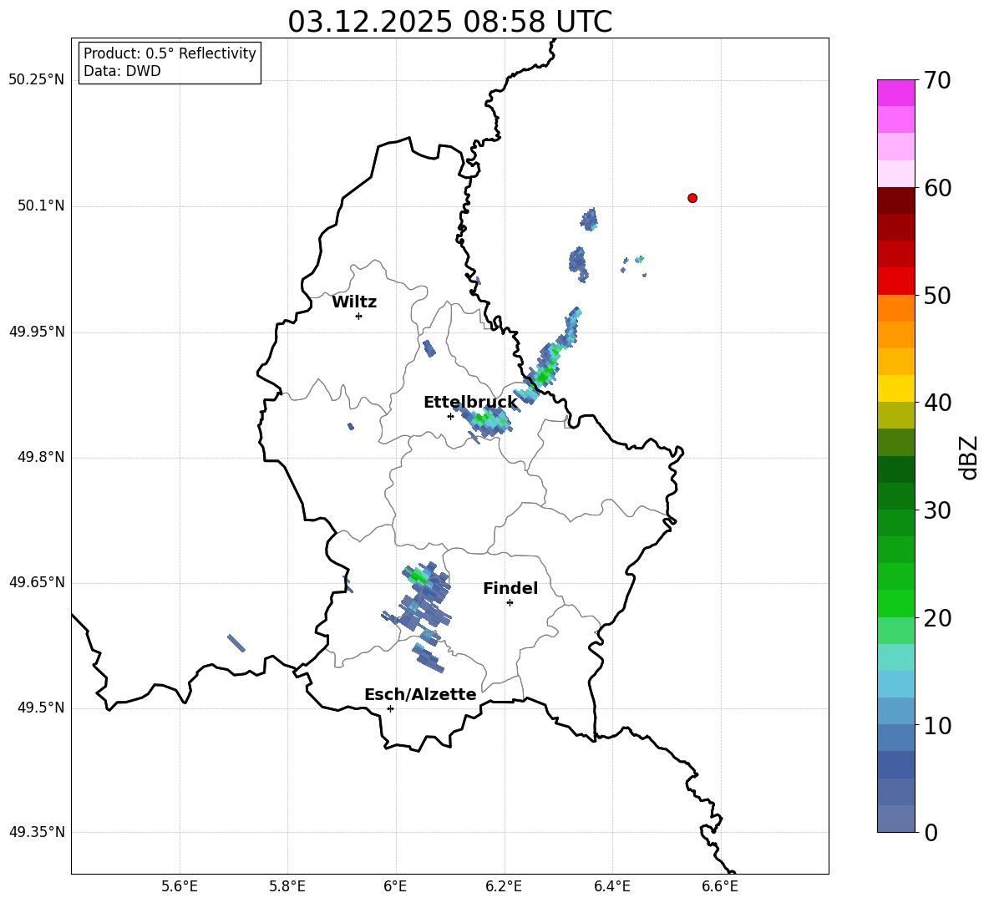Image resolution: width=989 pixels, height=903 pixels.
Task: Click the 6.2°E longitude label
Action: 504,886
